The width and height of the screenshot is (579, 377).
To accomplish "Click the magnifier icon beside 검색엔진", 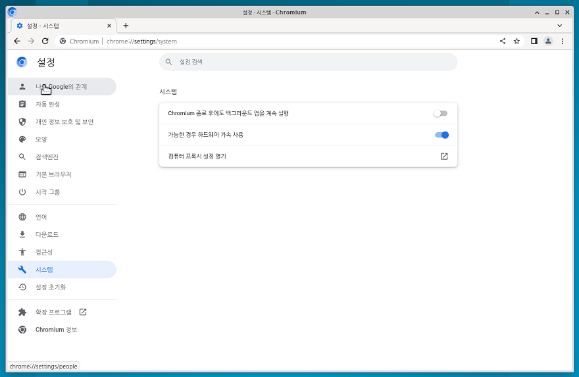I will [22, 157].
